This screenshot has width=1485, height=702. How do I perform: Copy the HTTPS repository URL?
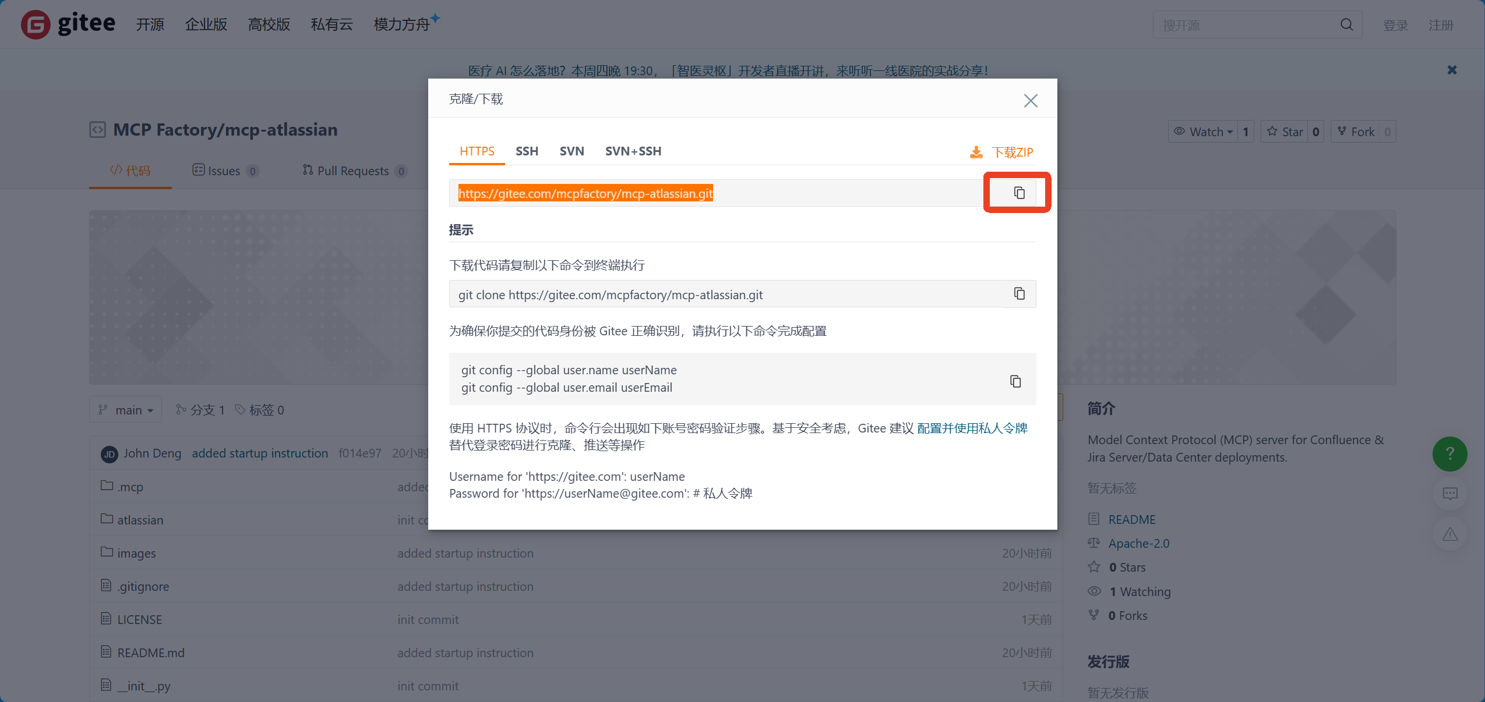(x=1018, y=193)
